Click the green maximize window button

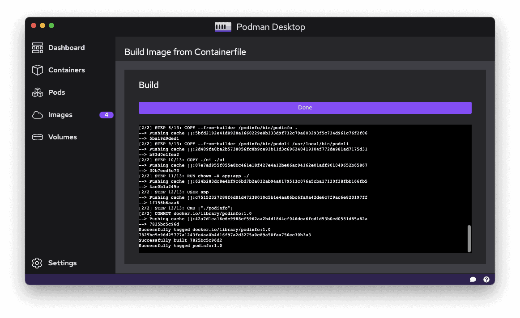click(x=51, y=25)
